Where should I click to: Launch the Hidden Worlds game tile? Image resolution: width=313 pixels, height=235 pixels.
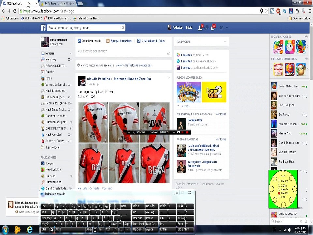click(x=189, y=92)
